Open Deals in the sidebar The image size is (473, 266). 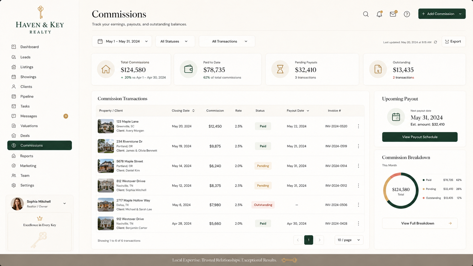40,136
